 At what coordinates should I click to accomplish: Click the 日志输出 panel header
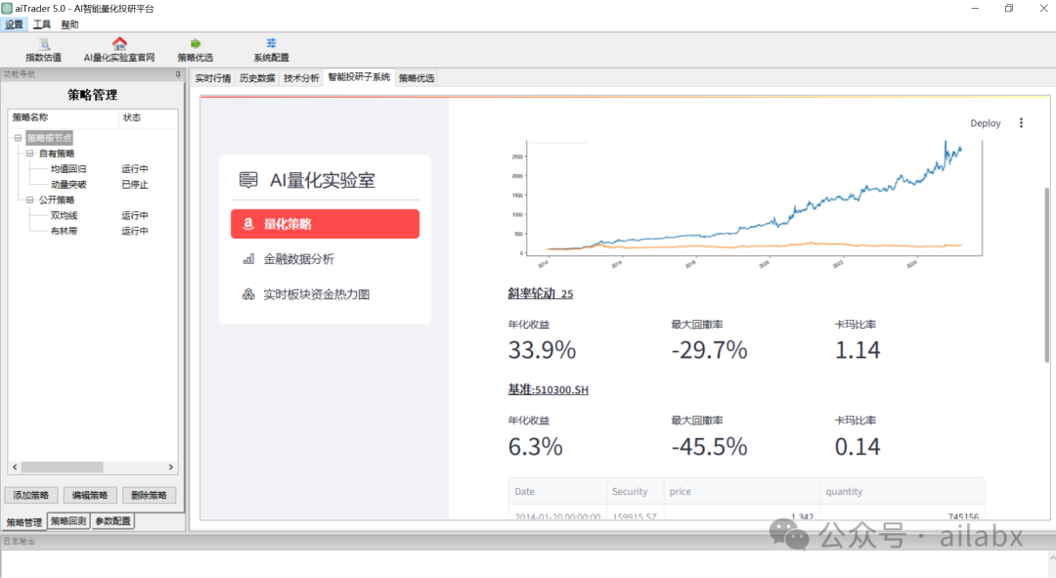(19, 541)
